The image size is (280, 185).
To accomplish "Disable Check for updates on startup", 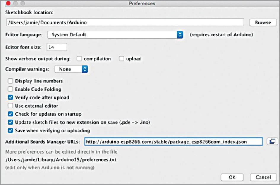I will coord(10,114).
